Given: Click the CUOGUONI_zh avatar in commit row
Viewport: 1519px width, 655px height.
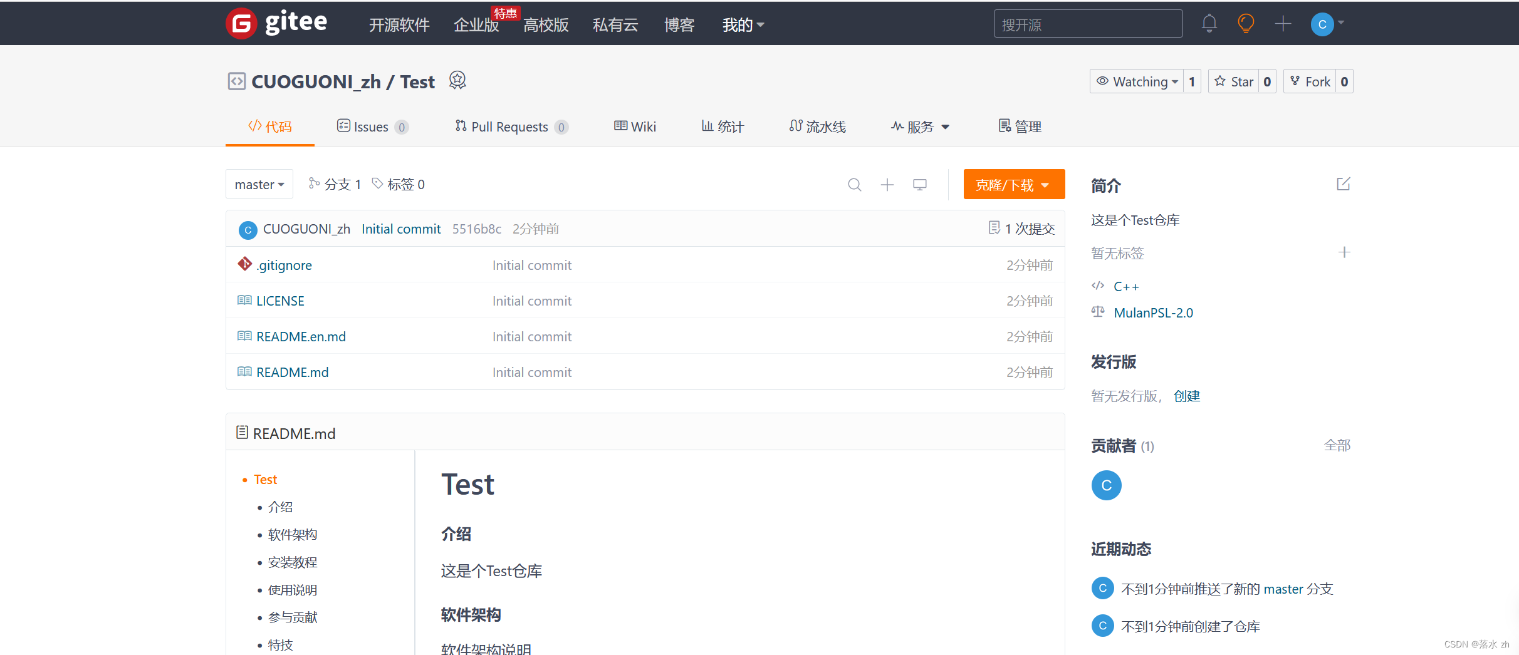Looking at the screenshot, I should pos(248,230).
